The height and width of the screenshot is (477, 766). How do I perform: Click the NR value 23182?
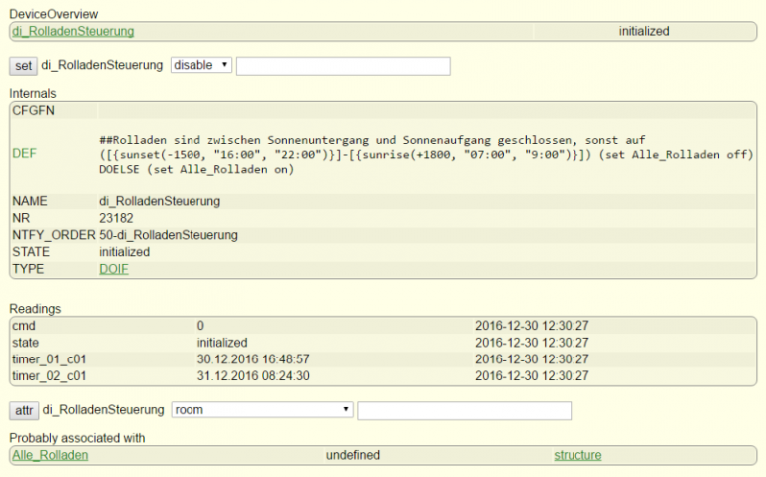115,218
